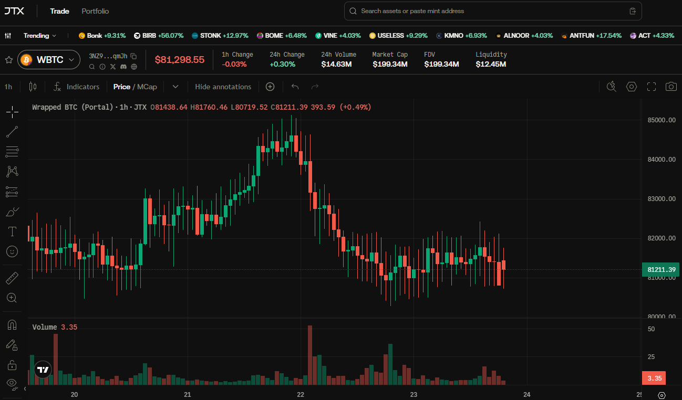The height and width of the screenshot is (400, 682).
Task: Toggle hide all drawings eye icon
Action: pyautogui.click(x=12, y=383)
